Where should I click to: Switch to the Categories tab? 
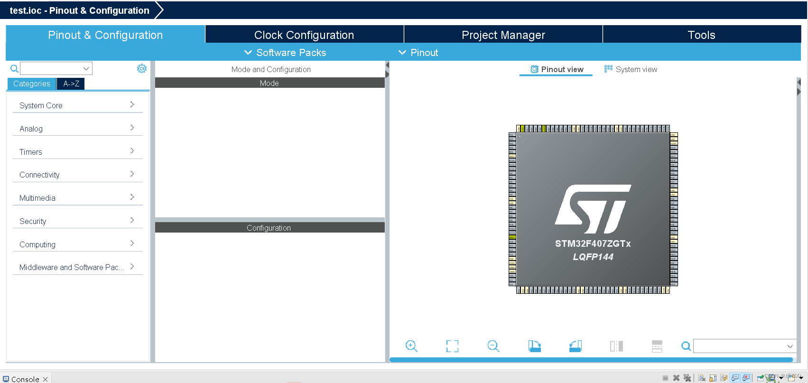32,84
